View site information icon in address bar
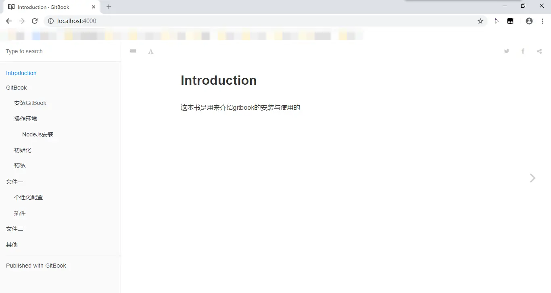The height and width of the screenshot is (293, 551). pyautogui.click(x=51, y=21)
